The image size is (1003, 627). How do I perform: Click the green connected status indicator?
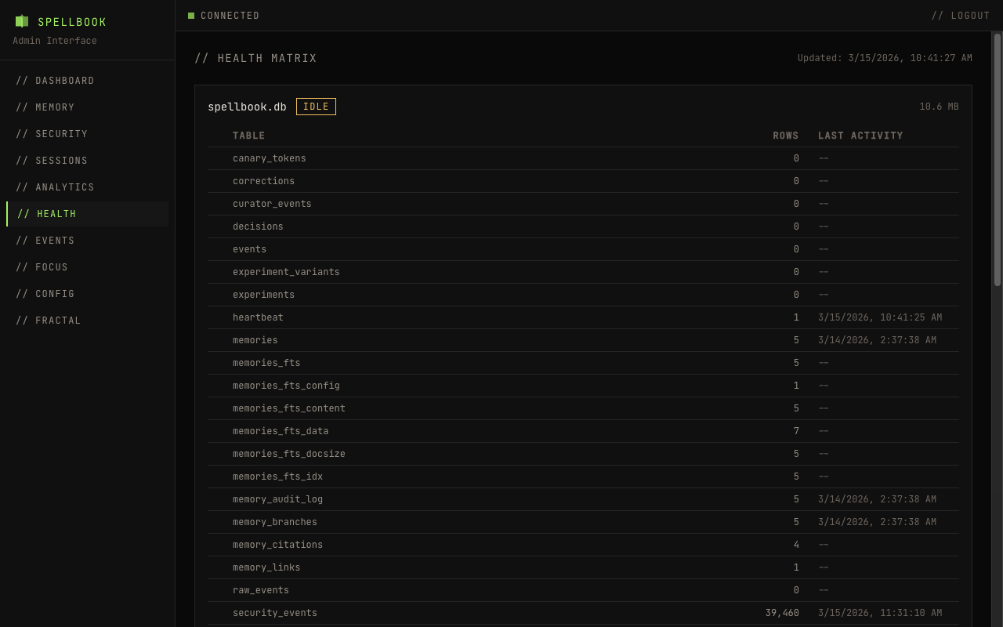pos(191,16)
